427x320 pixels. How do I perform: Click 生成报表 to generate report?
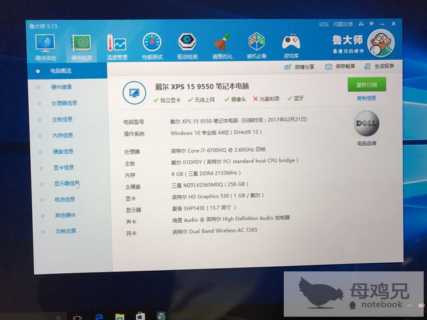379,66
